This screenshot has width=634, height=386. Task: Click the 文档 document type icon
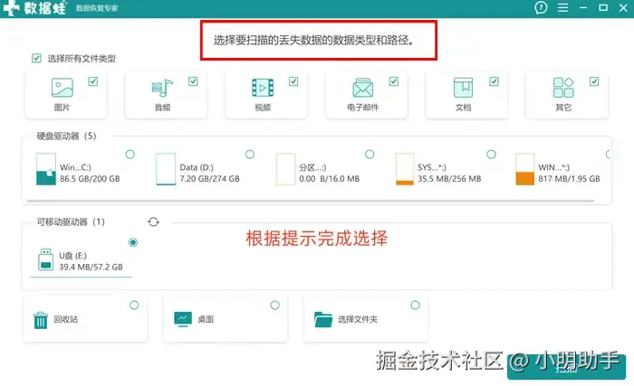[x=463, y=88]
